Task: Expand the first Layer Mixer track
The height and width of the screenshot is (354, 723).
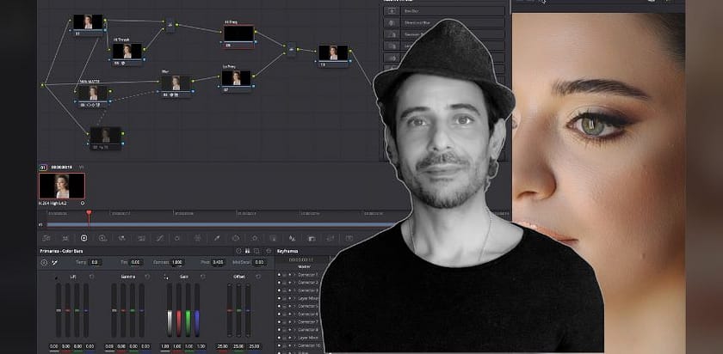Action: (294, 298)
